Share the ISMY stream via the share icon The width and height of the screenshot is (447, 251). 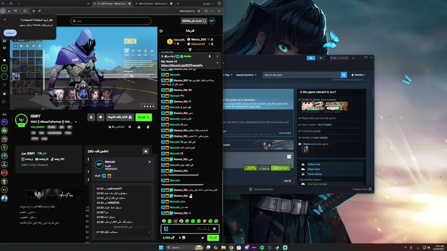tap(130, 127)
